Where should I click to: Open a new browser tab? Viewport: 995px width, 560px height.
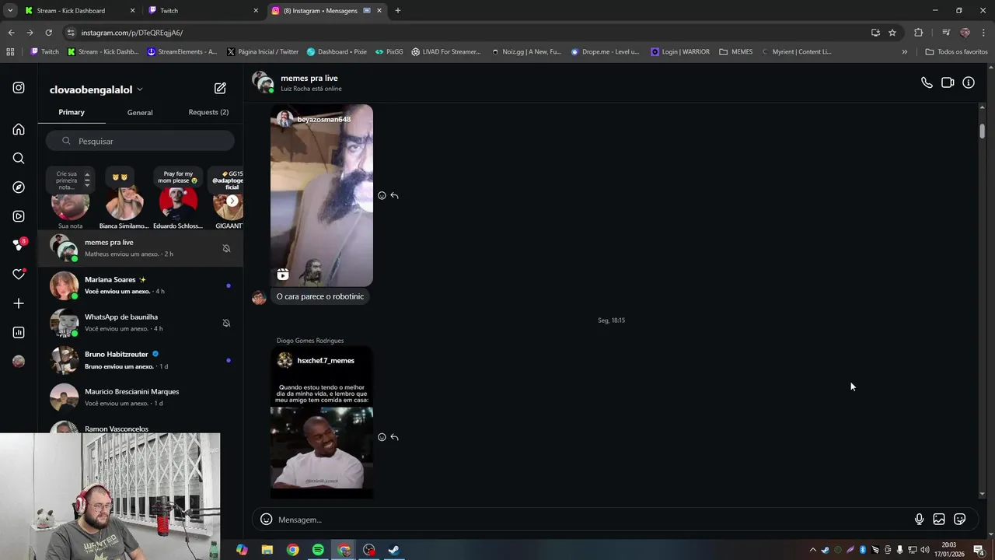click(x=398, y=10)
